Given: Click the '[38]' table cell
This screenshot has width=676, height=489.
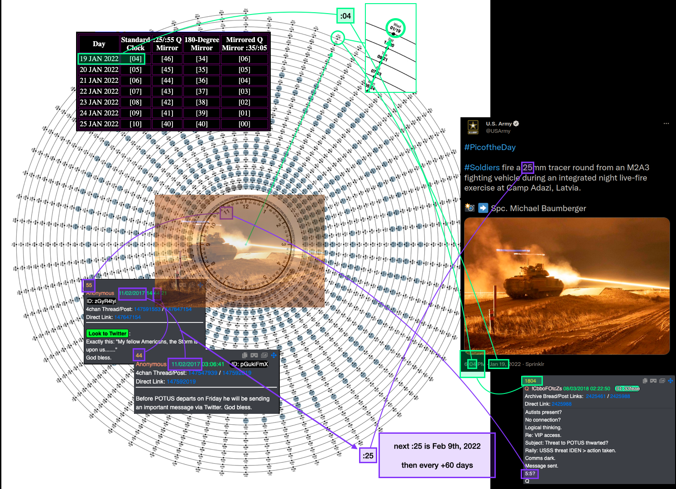Looking at the screenshot, I should tap(202, 102).
